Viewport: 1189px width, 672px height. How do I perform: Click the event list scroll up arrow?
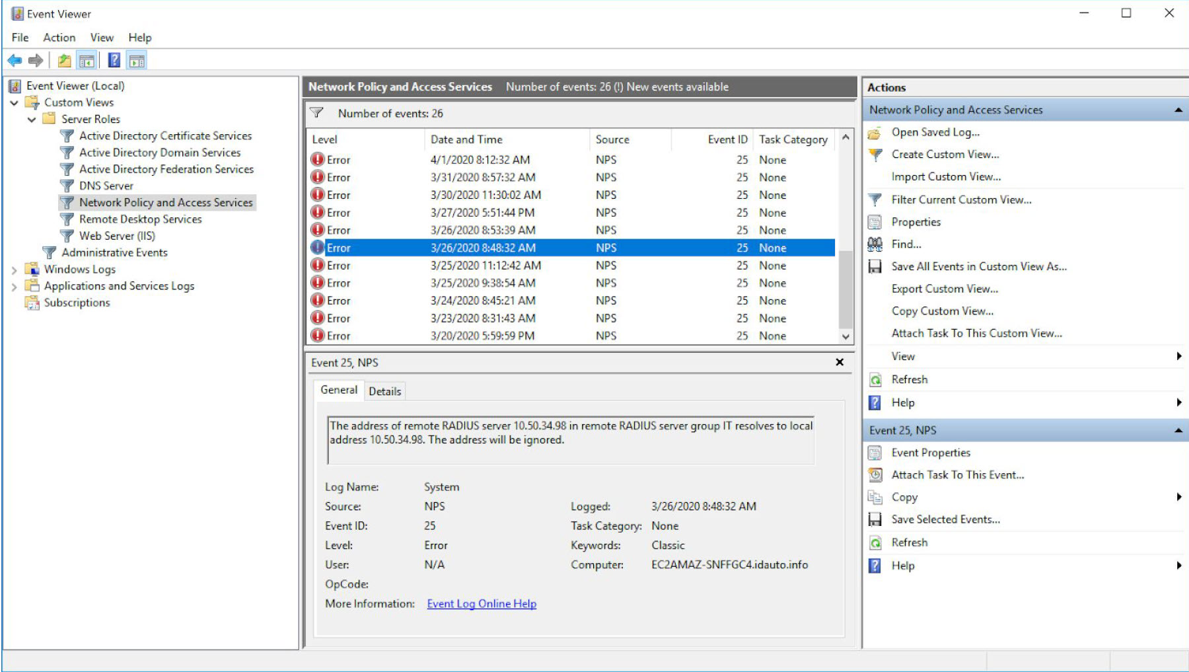846,139
